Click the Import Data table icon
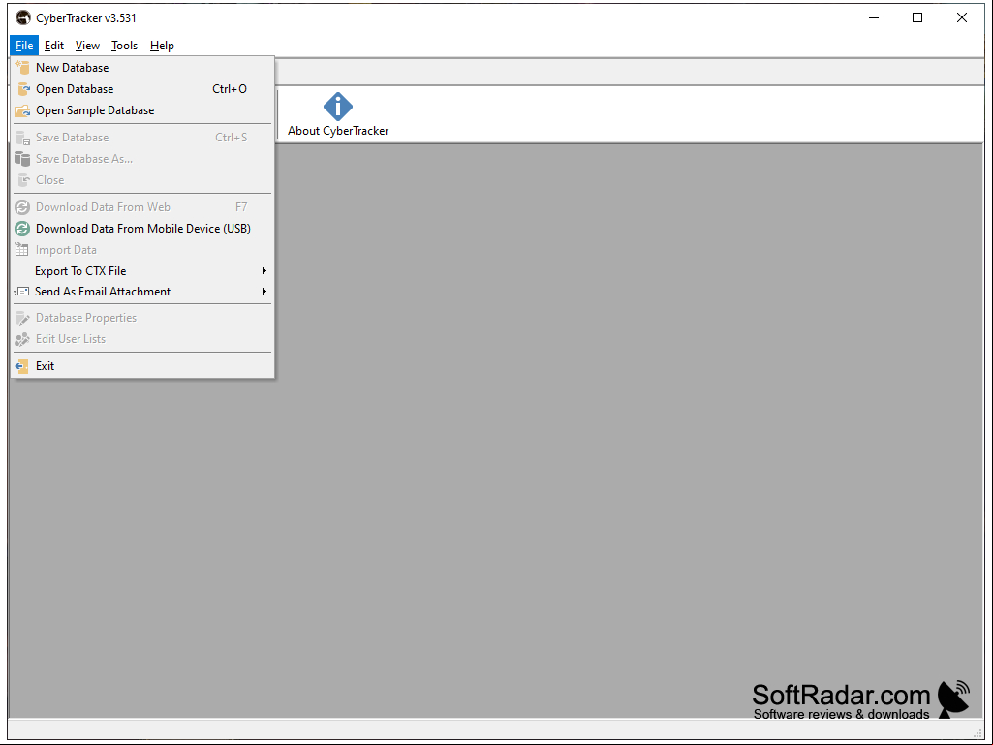The image size is (993, 745). click(x=23, y=250)
